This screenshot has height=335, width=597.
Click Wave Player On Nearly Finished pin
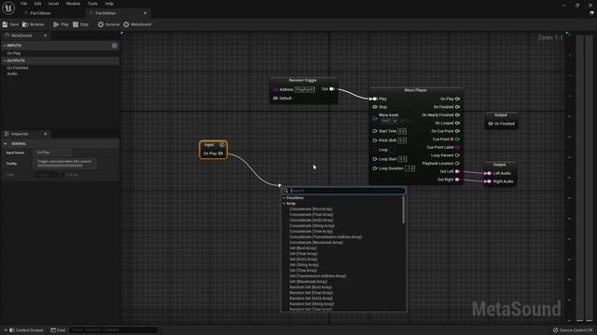click(457, 115)
